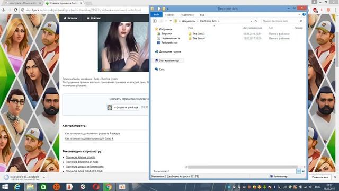Go up one folder level in Explorer
Viewport: 339px width, 191px height.
[x=171, y=21]
